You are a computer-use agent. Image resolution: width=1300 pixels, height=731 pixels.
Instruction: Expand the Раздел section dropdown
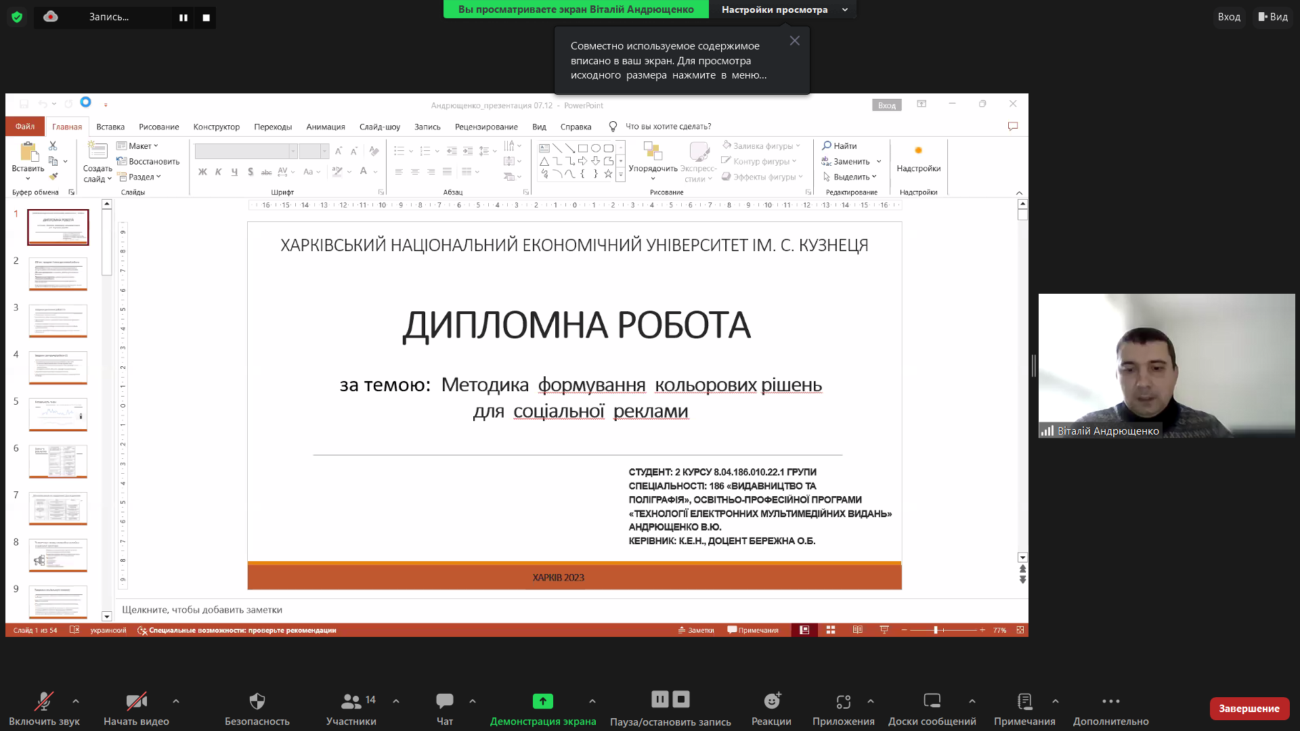pyautogui.click(x=139, y=177)
